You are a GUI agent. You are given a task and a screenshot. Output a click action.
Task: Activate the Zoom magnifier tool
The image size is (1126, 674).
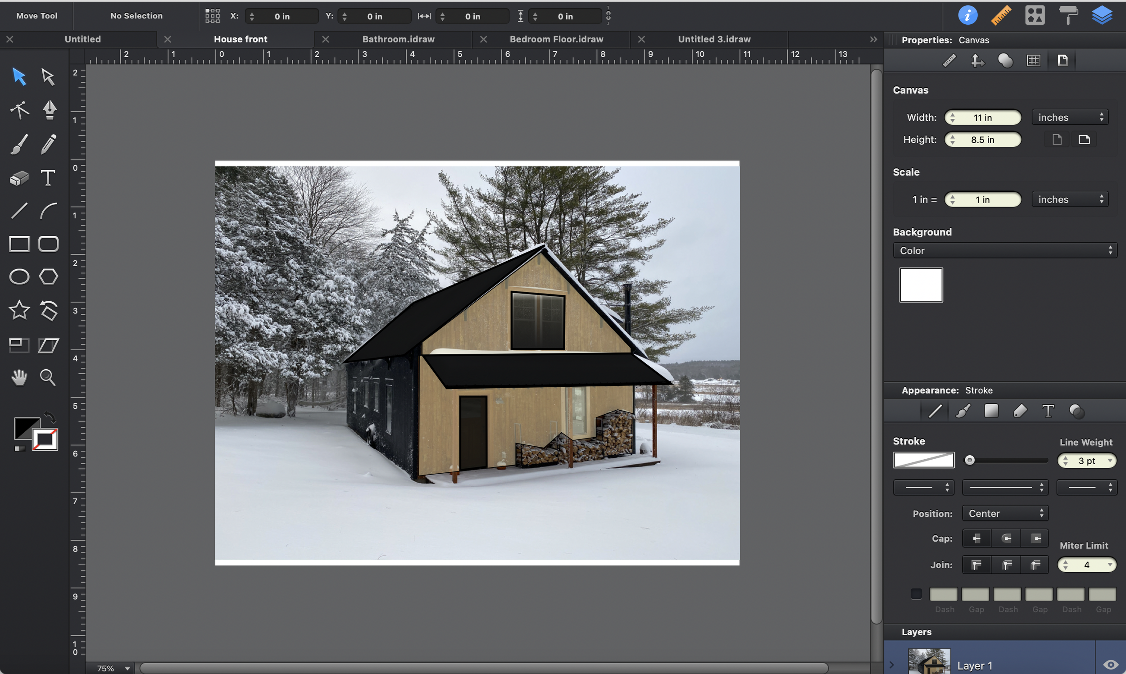tap(48, 377)
